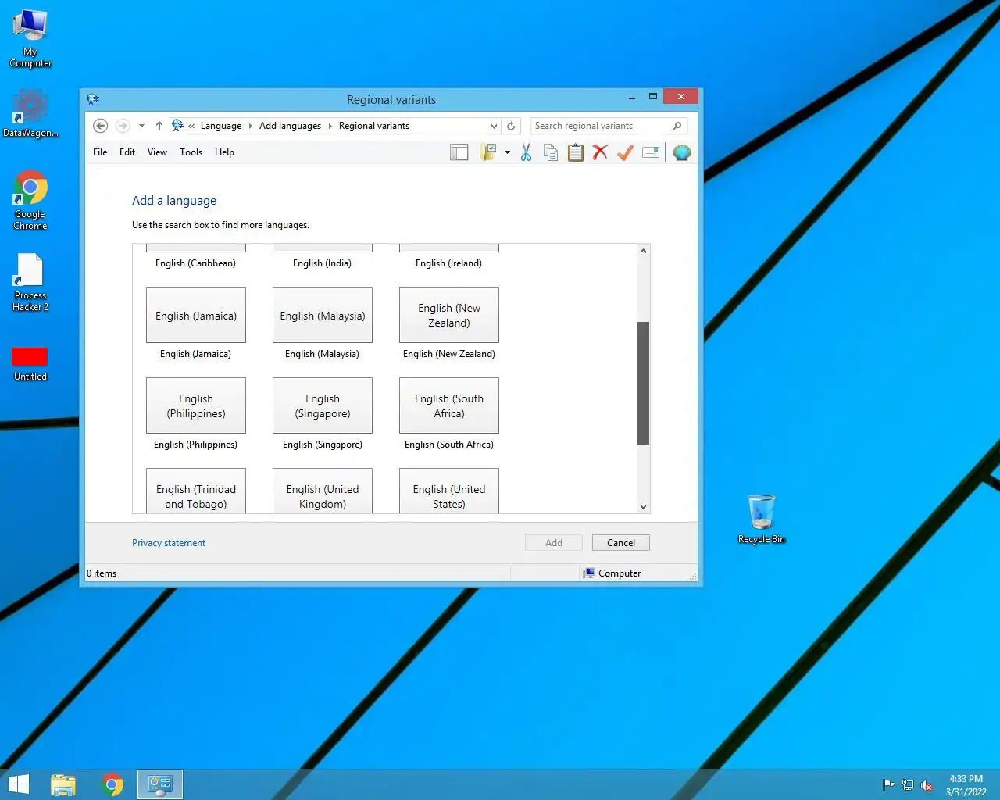Open the recent locations dropdown
Screen dimensions: 1000x800
pos(141,126)
